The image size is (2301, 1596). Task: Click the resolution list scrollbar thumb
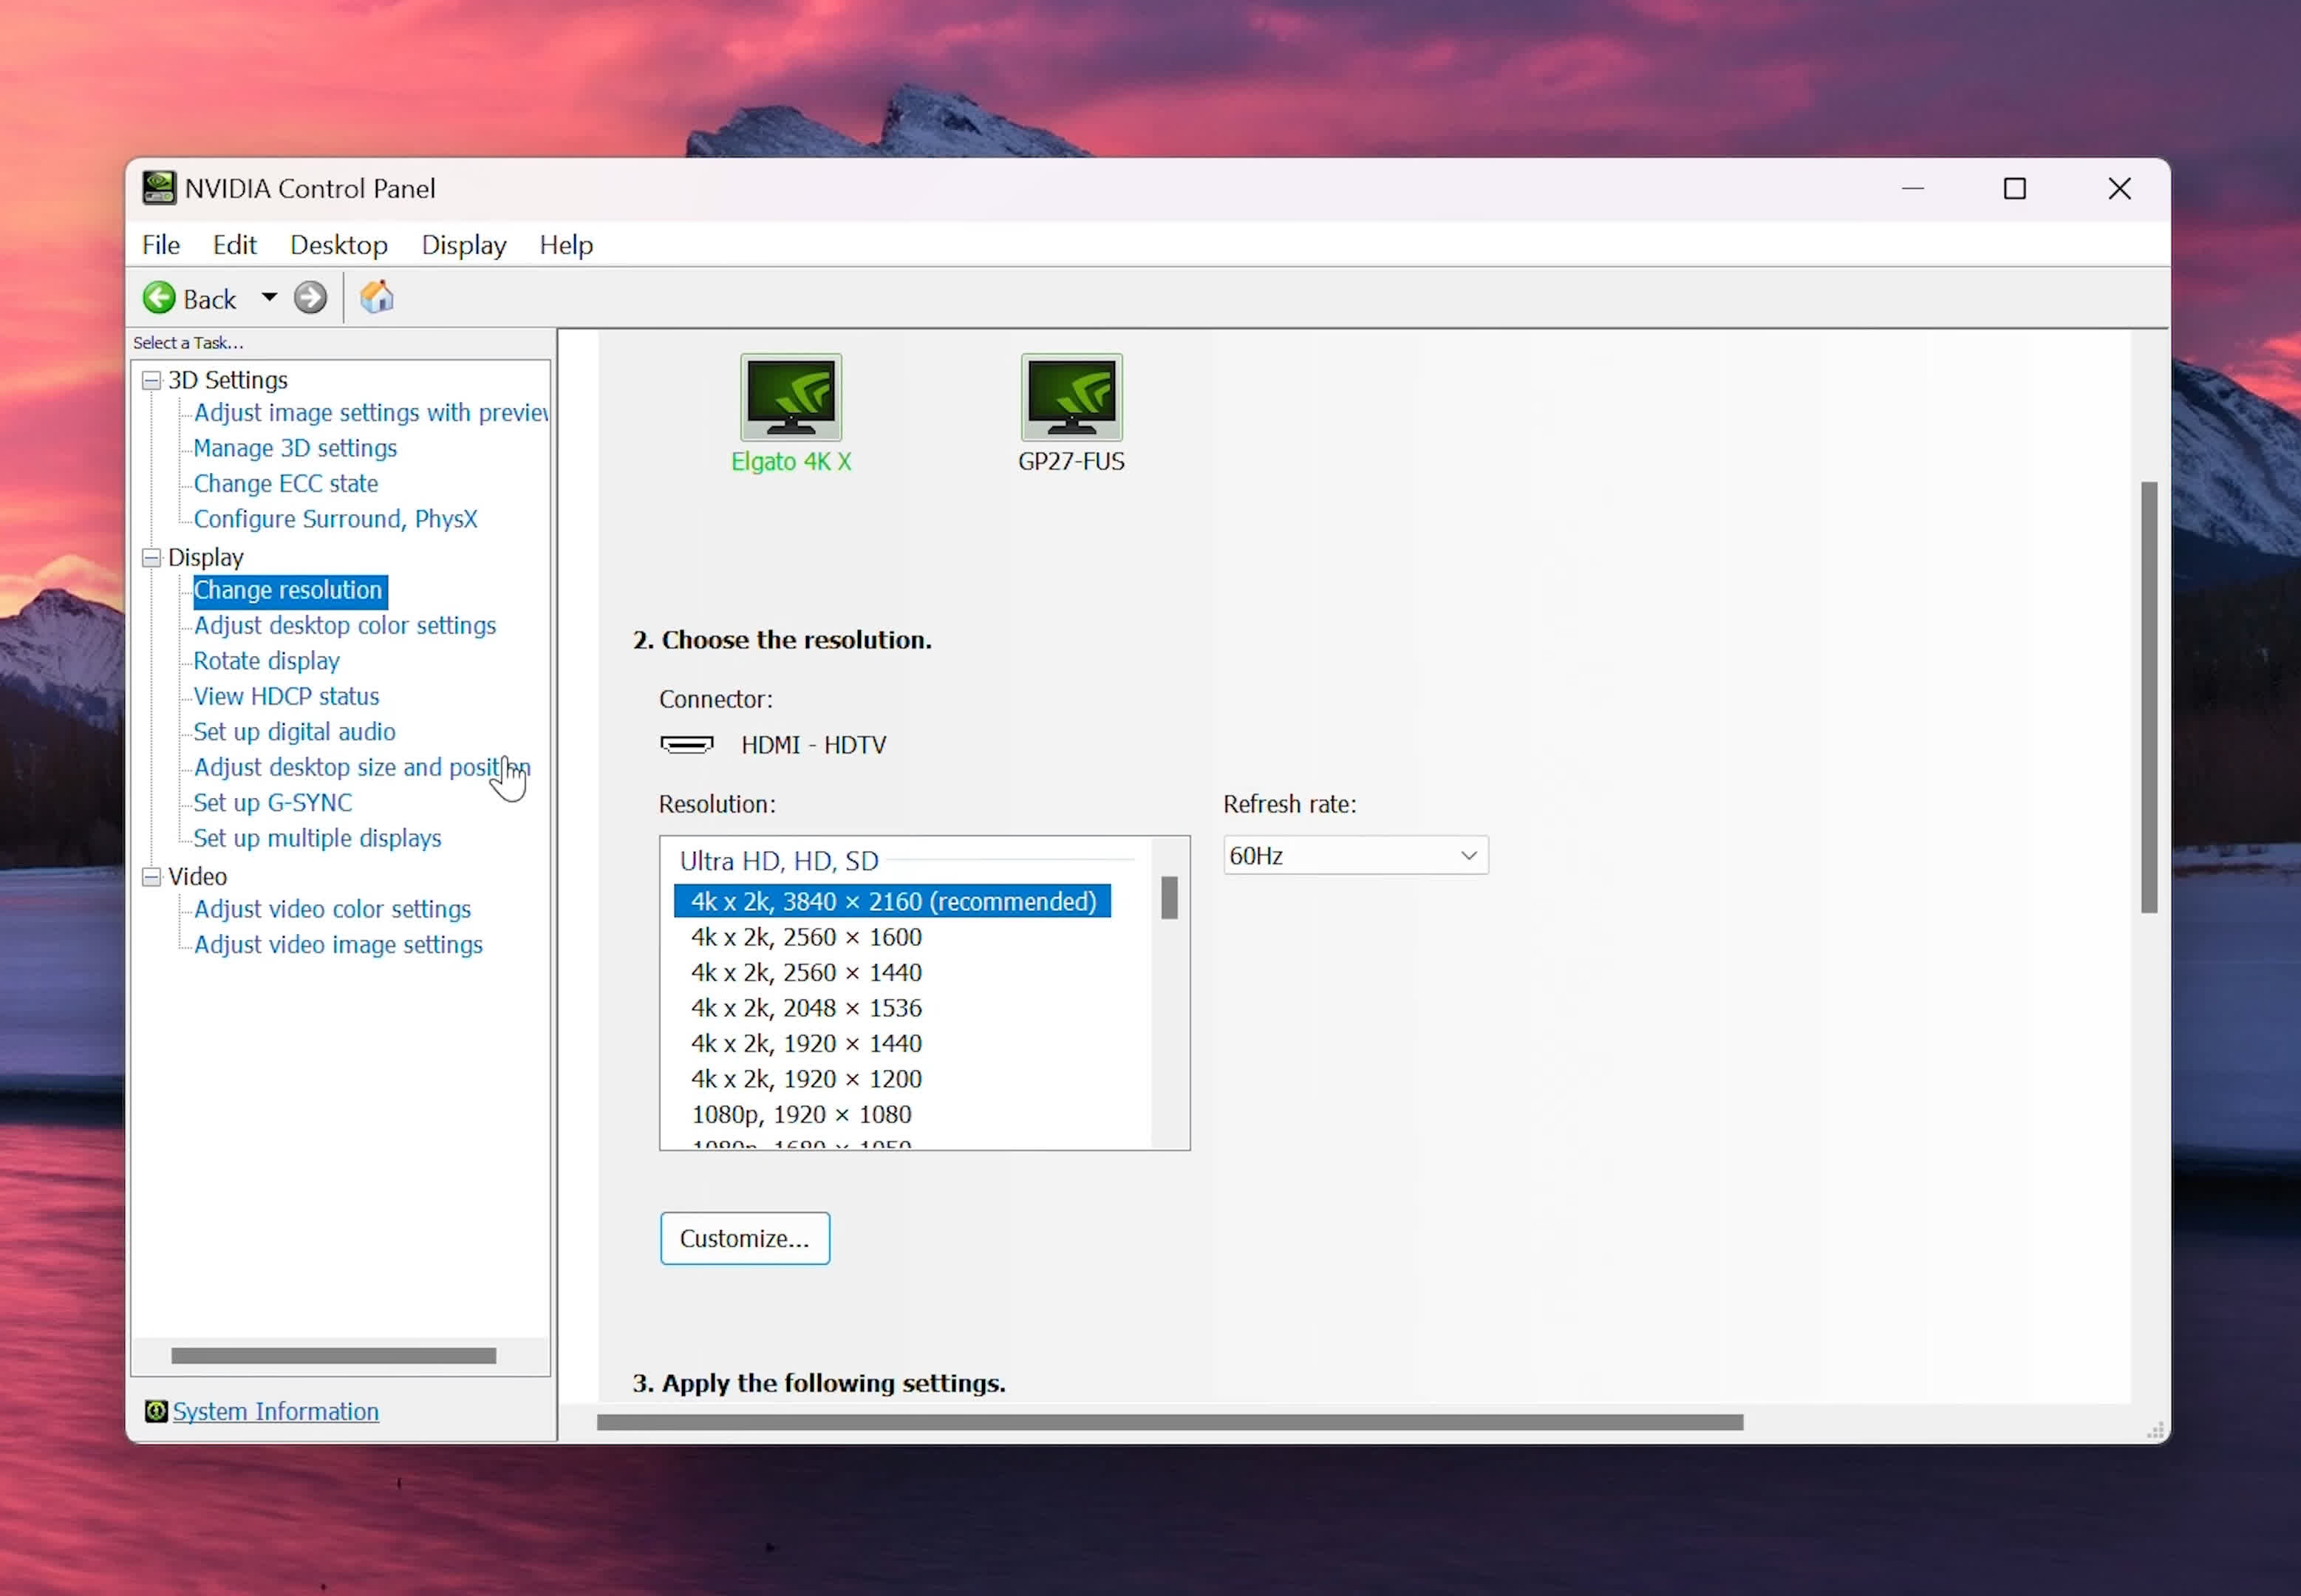pyautogui.click(x=1169, y=898)
